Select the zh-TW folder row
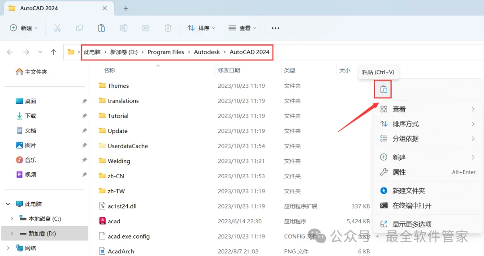 click(x=234, y=191)
